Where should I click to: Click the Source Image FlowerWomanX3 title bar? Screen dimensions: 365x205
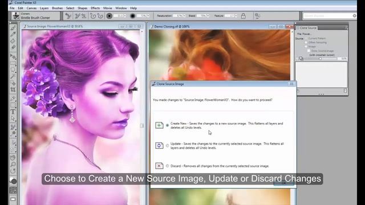click(82, 26)
